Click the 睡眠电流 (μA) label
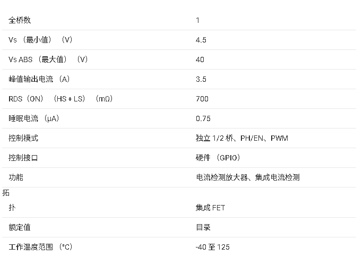364x256 pixels. [x=34, y=118]
